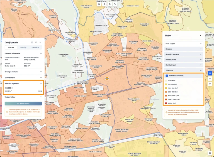
Task: Switch to the Sadržaji tab
Action: click(23, 48)
